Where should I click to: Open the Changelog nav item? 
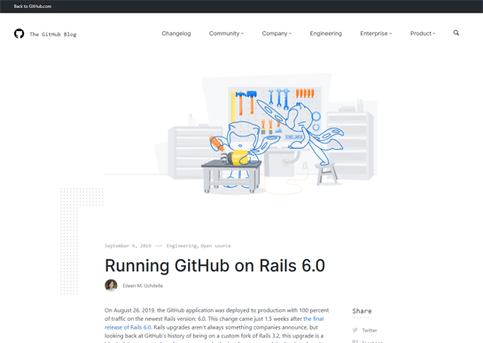point(176,34)
